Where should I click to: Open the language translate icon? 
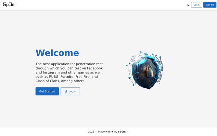click(x=188, y=5)
